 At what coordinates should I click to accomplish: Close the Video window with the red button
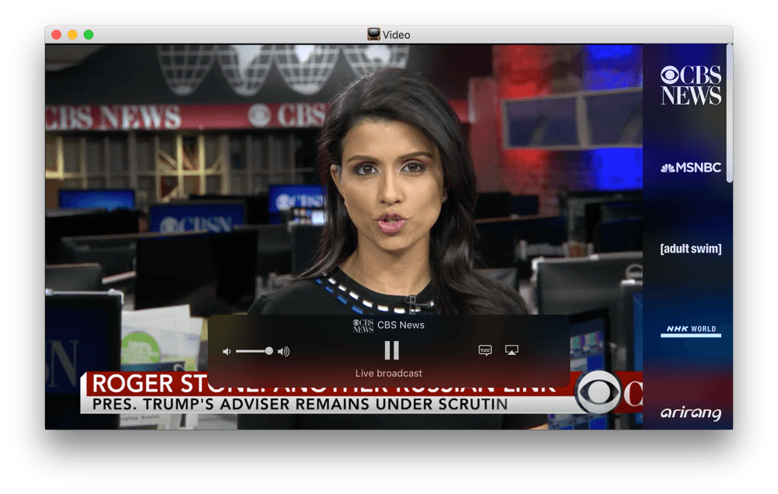pos(56,35)
